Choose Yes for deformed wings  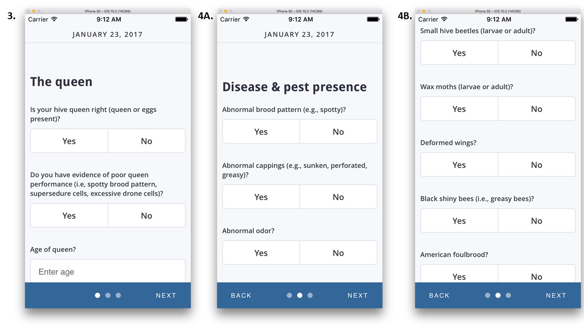click(x=459, y=165)
